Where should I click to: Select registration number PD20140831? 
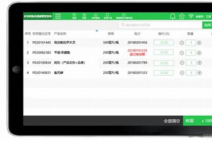click(42, 73)
